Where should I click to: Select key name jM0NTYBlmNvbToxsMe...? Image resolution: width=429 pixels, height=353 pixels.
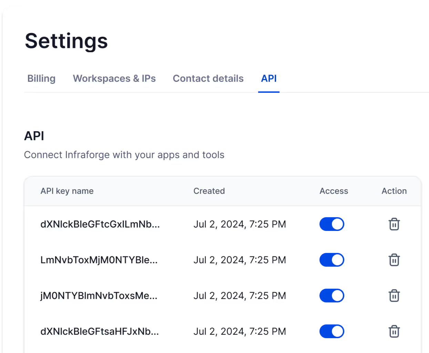click(99, 296)
